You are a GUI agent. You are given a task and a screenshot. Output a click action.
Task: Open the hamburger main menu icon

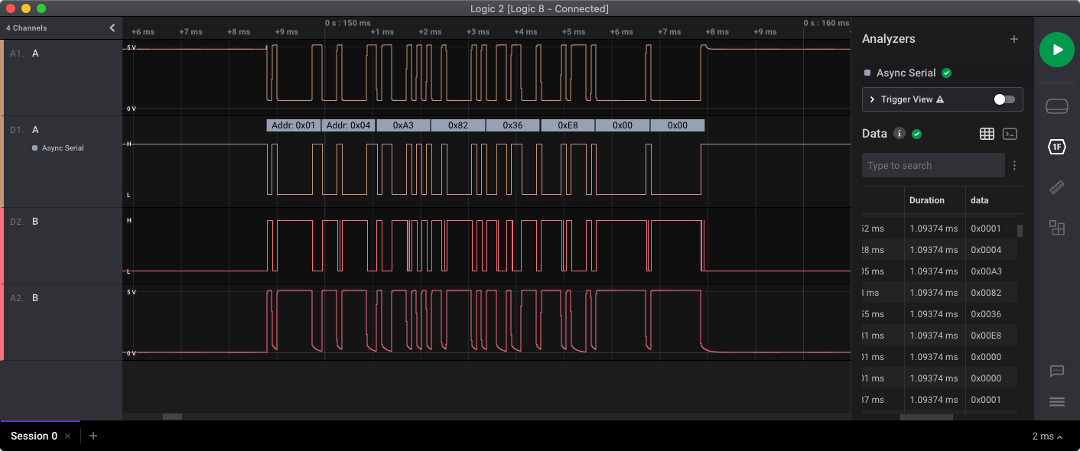(x=1056, y=402)
